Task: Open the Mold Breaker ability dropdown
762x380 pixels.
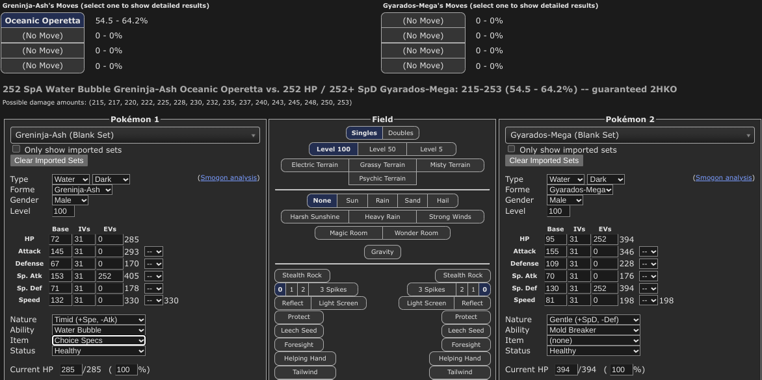Action: 594,330
